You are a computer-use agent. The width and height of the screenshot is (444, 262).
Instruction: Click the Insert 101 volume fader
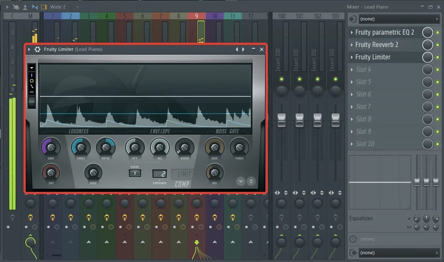click(x=299, y=120)
